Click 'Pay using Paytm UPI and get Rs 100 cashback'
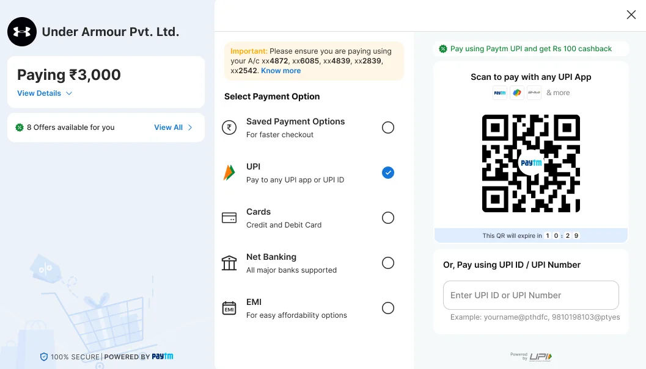This screenshot has width=646, height=369. coord(530,49)
